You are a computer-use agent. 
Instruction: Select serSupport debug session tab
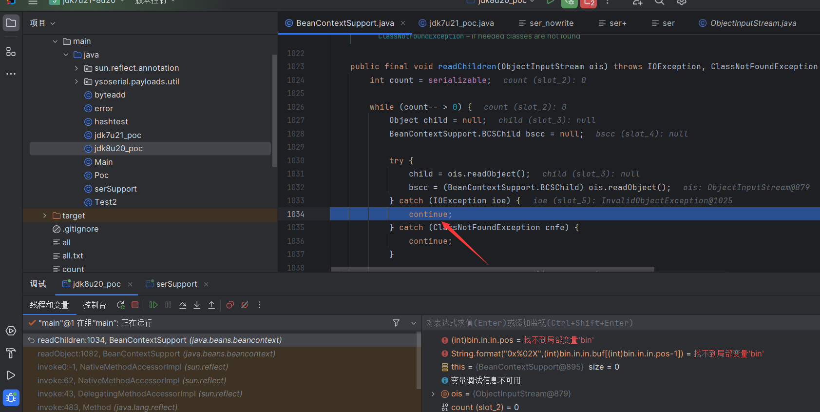point(172,284)
